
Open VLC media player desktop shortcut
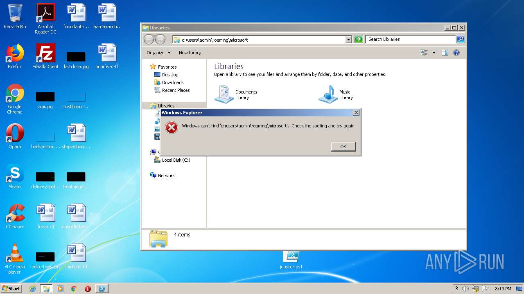15,259
